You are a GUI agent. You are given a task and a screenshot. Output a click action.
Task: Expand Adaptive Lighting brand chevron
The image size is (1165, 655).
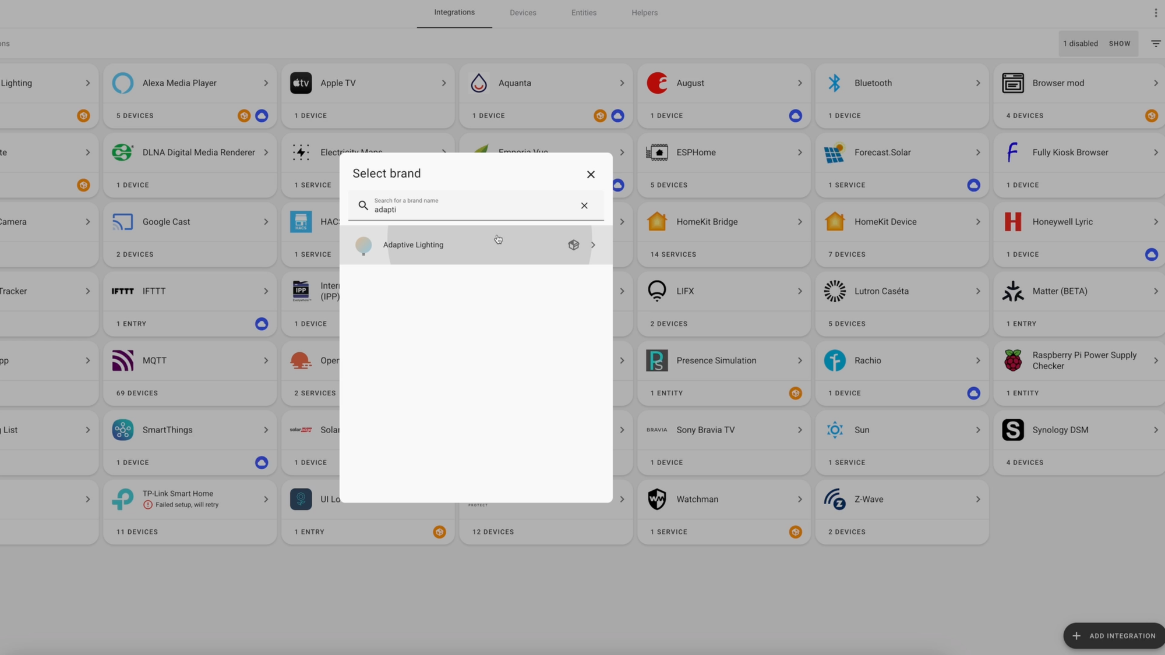click(593, 245)
